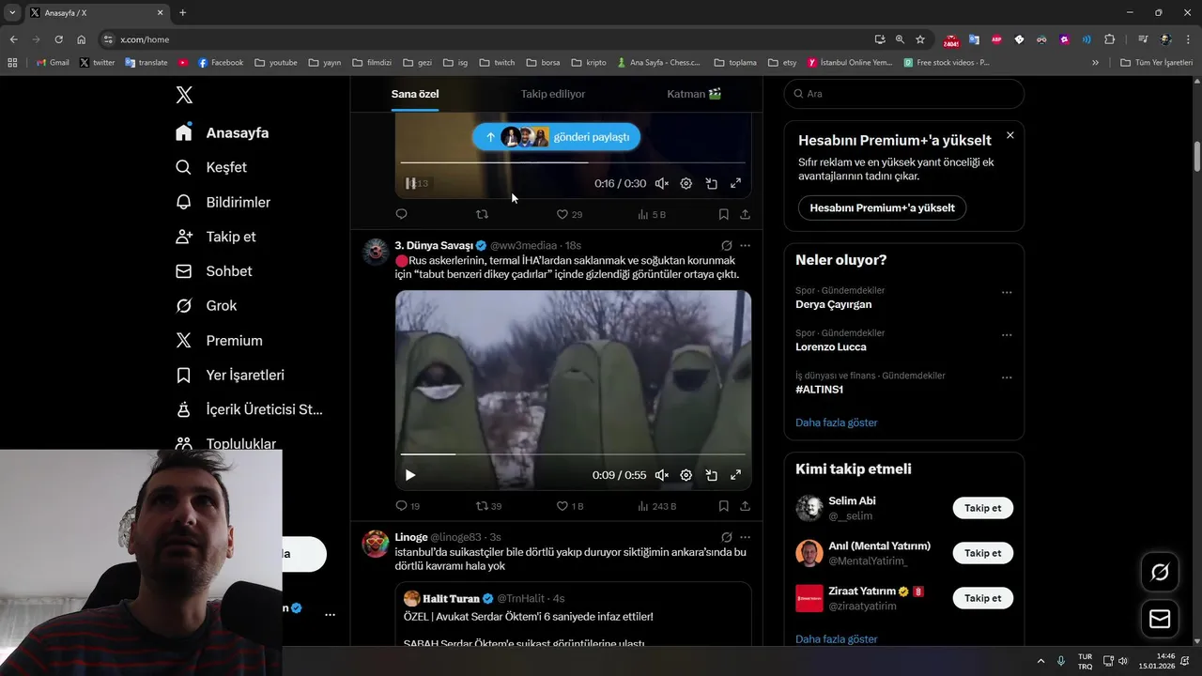Seek the 0:16 / 0:30 video progress bar
This screenshot has height=676, width=1202.
click(x=573, y=162)
